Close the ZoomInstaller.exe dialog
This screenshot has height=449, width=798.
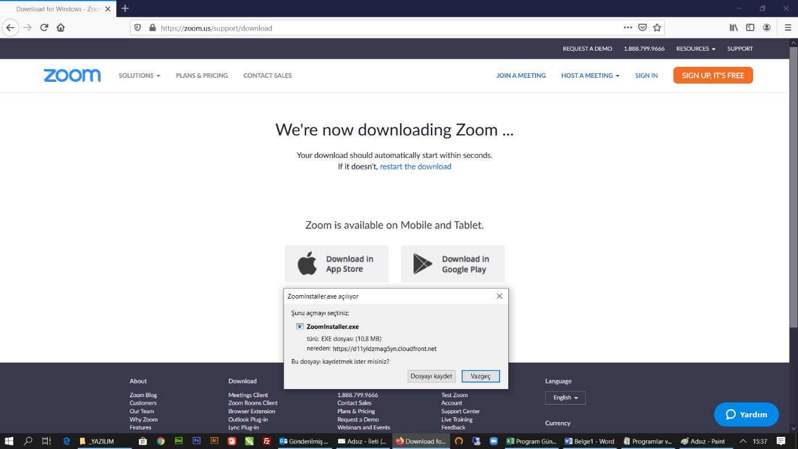(x=500, y=296)
